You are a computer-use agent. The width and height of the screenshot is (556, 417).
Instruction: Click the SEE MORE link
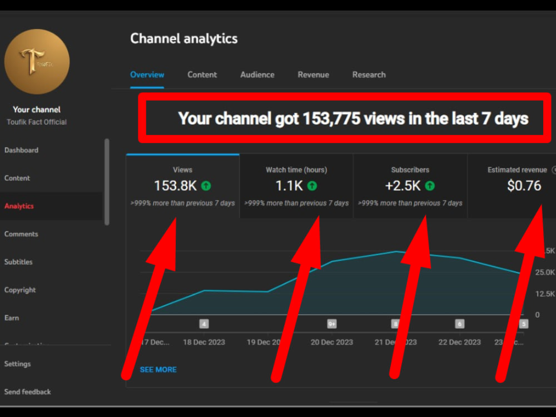(x=158, y=370)
